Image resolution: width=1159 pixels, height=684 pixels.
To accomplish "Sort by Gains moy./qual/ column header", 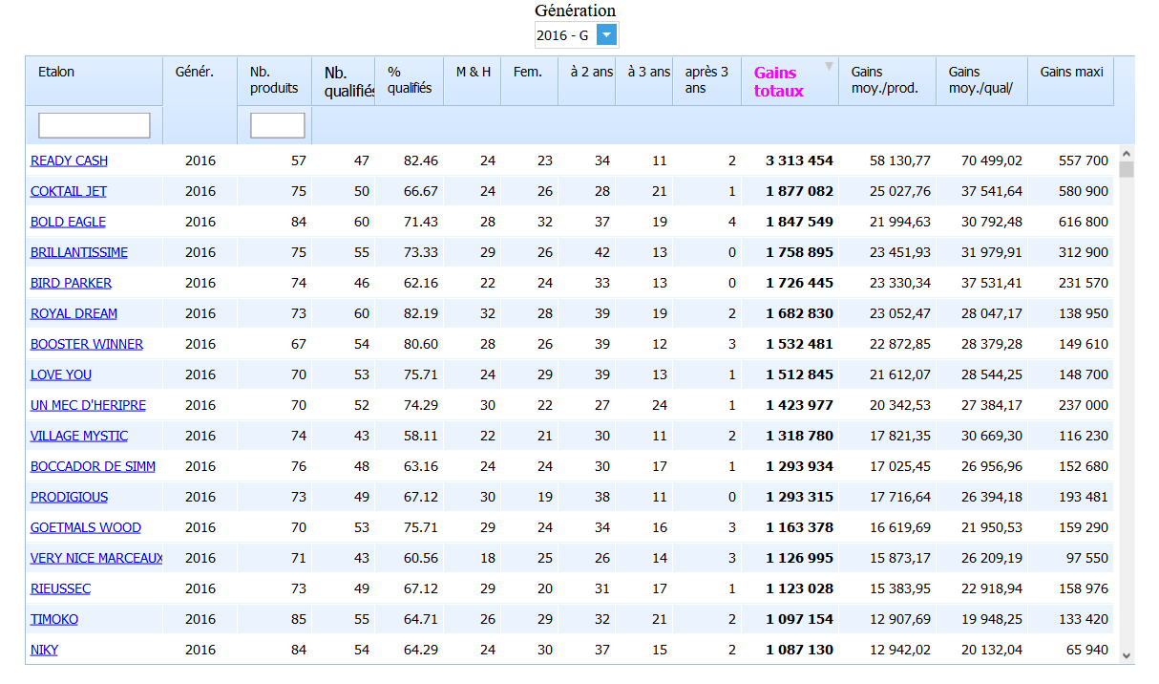I will tap(980, 80).
